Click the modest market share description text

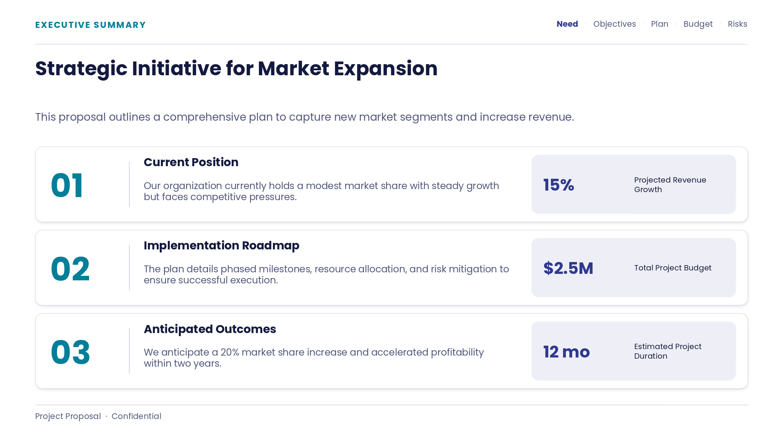tap(322, 191)
